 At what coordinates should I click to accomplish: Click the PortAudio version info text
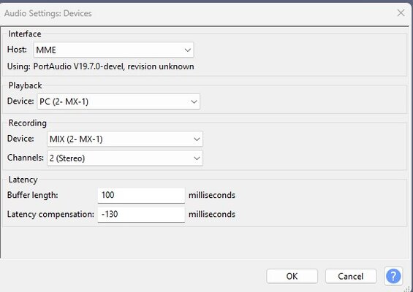tap(101, 66)
